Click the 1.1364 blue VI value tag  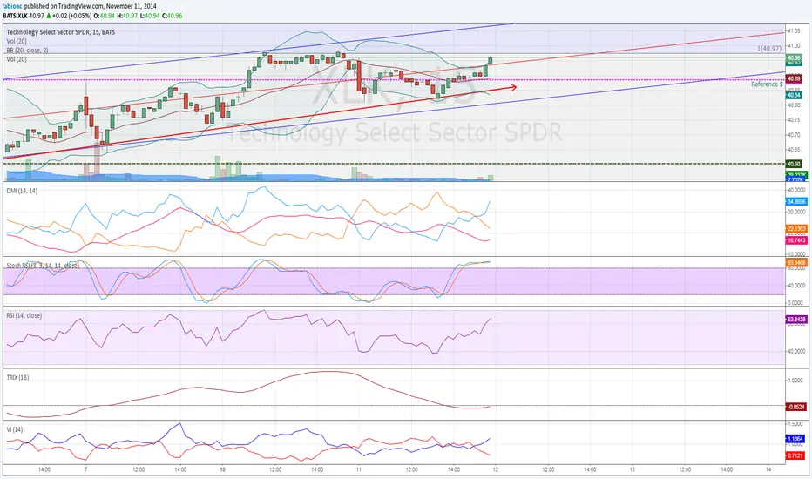click(795, 439)
